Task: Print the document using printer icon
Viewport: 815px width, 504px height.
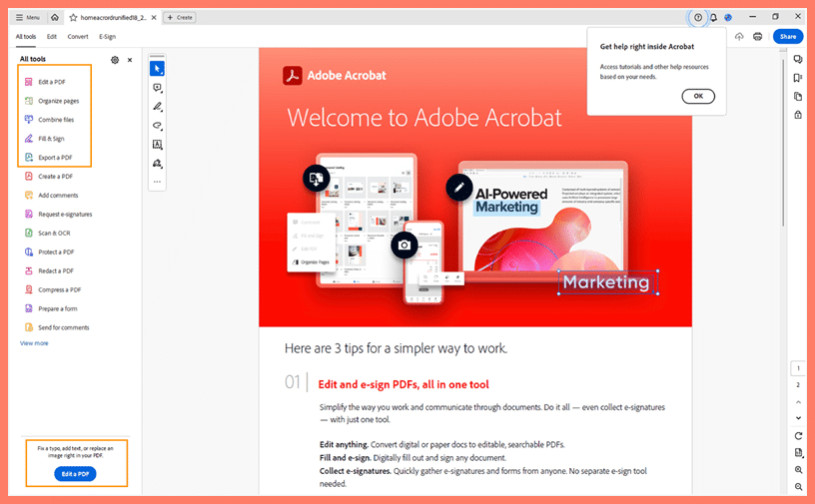Action: pyautogui.click(x=758, y=36)
